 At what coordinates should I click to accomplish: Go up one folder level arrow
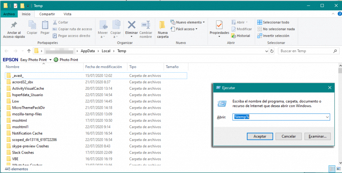click(29, 51)
